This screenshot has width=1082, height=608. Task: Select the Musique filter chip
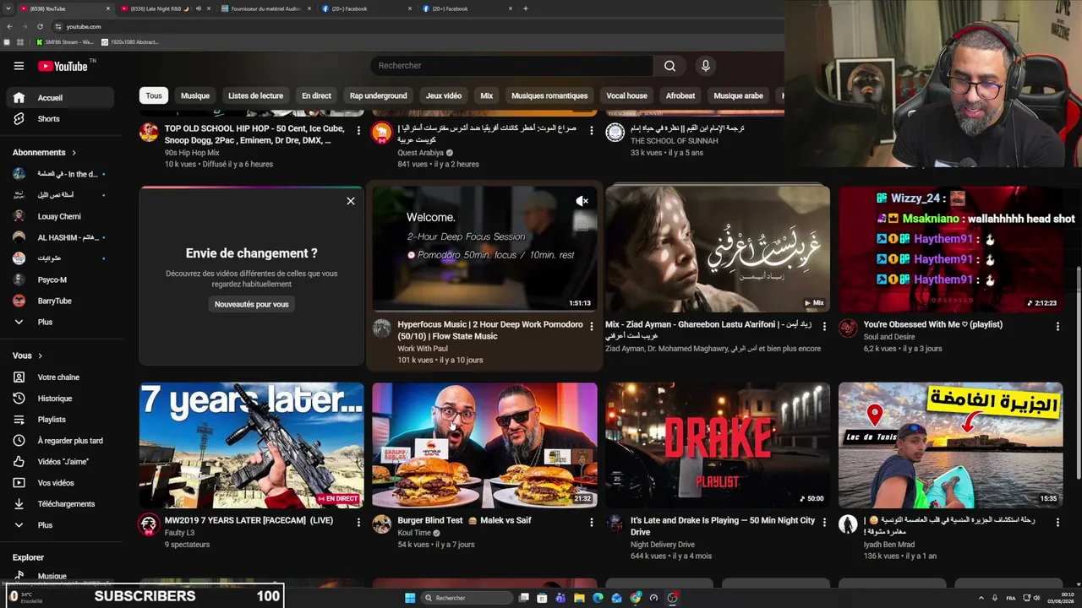click(195, 95)
